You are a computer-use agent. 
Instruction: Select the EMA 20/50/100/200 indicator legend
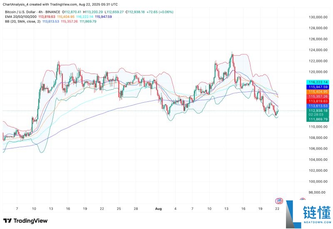click(20, 16)
